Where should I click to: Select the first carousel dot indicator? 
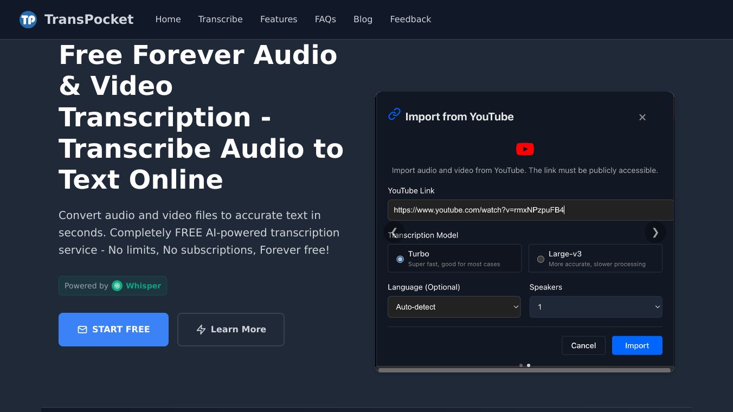coord(521,365)
